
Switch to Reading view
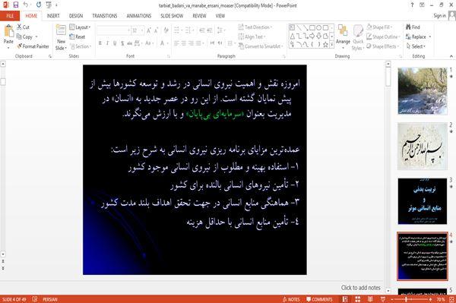click(x=370, y=299)
